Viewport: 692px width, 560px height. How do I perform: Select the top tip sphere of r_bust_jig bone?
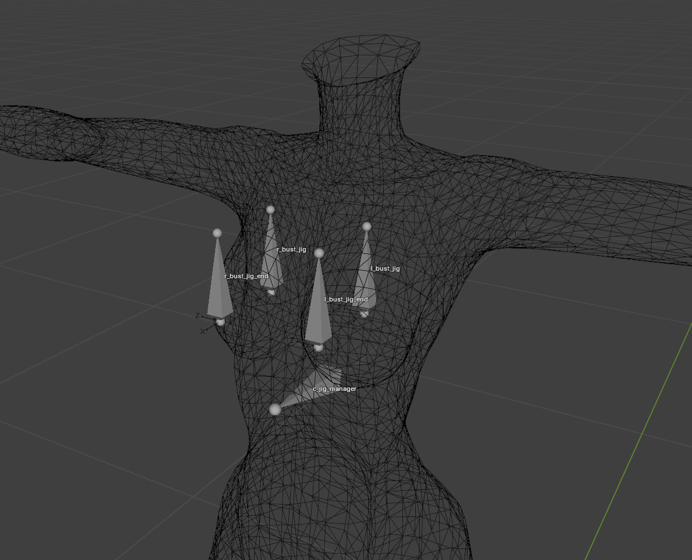[x=270, y=210]
